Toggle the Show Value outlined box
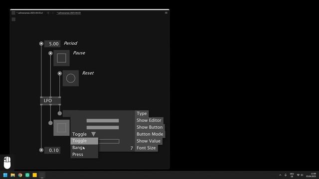Screen dimensions: 319x179 (x=109, y=141)
